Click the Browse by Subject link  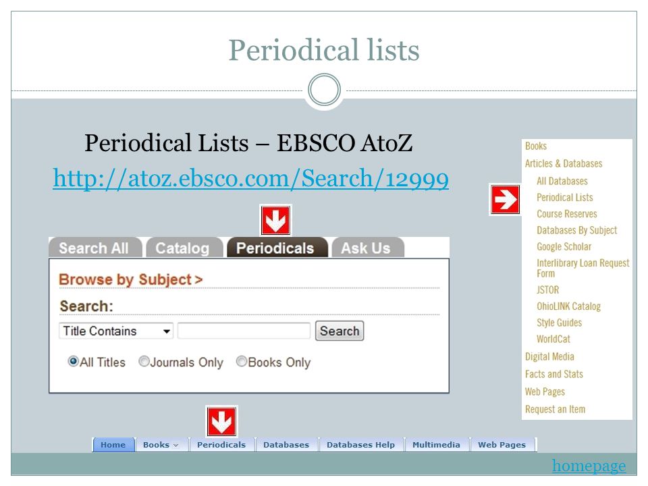tap(130, 279)
